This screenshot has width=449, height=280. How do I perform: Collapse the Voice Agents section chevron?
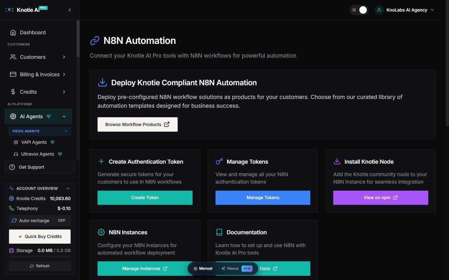click(66, 131)
